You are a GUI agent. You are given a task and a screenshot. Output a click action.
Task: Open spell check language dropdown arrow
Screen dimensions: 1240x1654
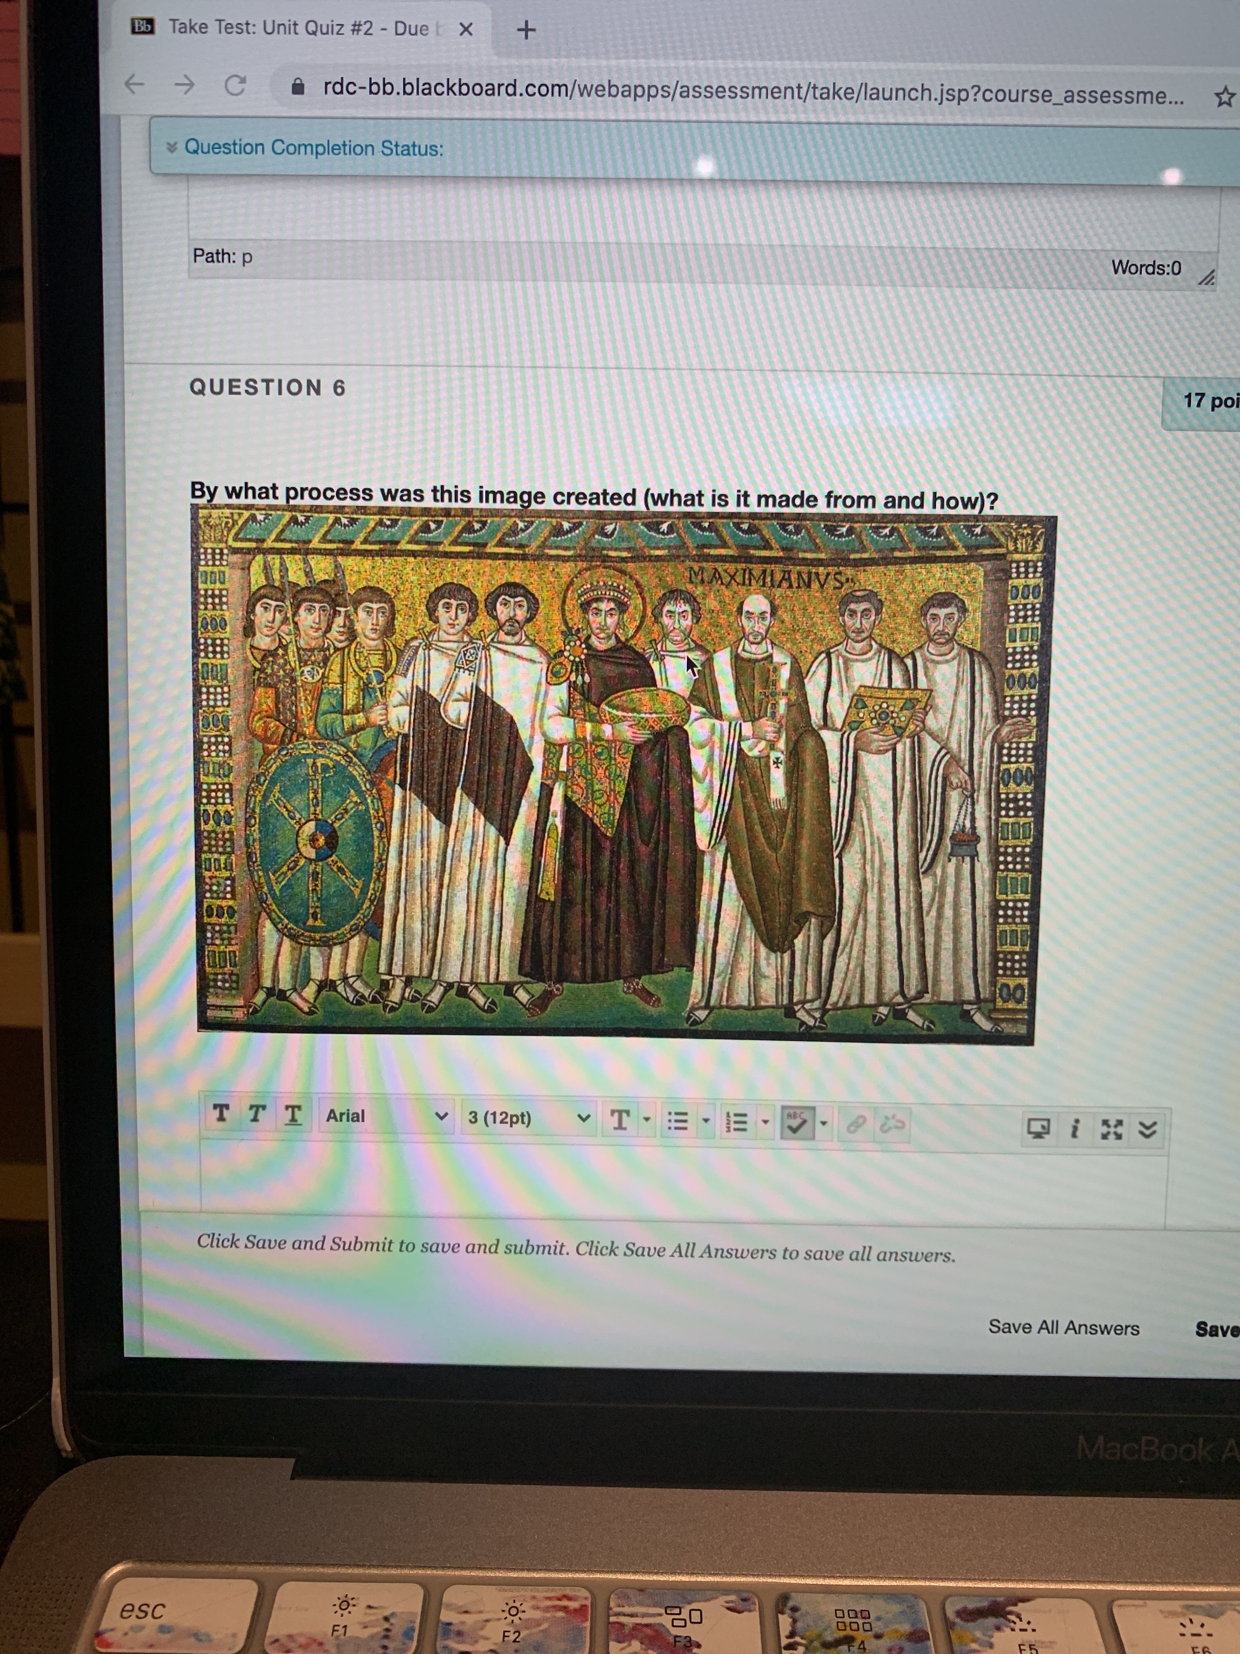[823, 1123]
